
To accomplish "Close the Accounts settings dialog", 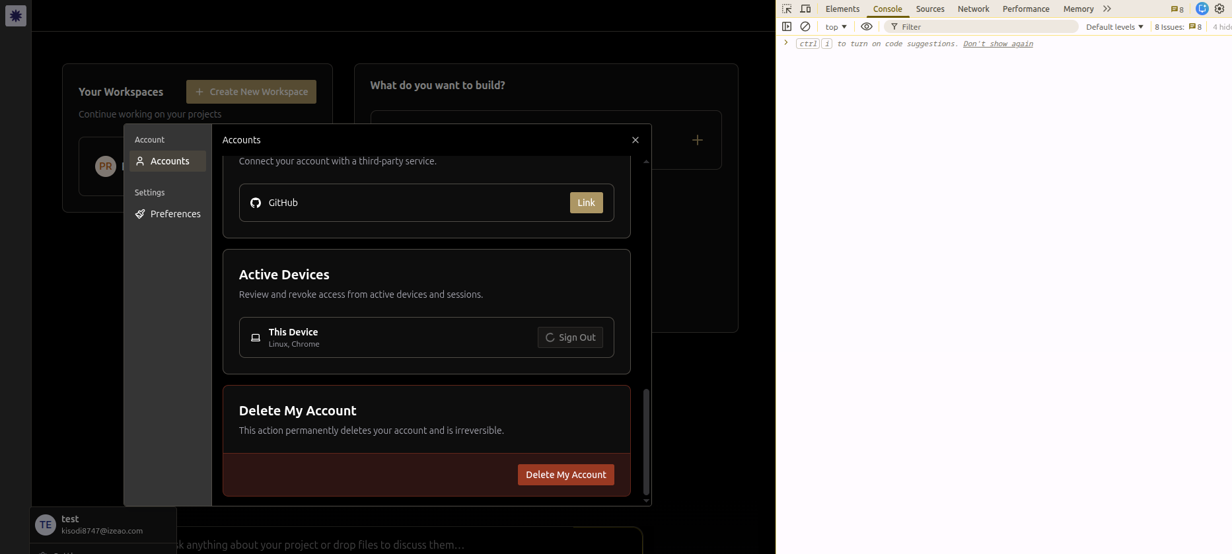I will (635, 140).
